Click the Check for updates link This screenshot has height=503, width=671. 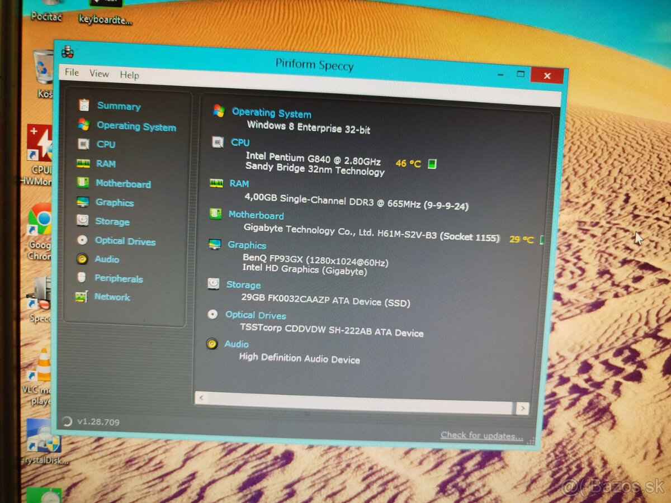click(482, 435)
